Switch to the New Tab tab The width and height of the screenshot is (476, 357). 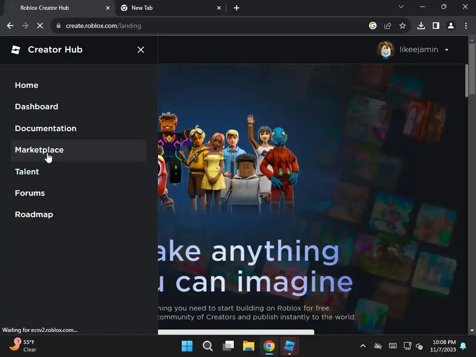(x=170, y=8)
